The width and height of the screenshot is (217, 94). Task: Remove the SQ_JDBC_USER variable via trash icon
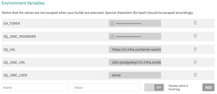(195, 75)
